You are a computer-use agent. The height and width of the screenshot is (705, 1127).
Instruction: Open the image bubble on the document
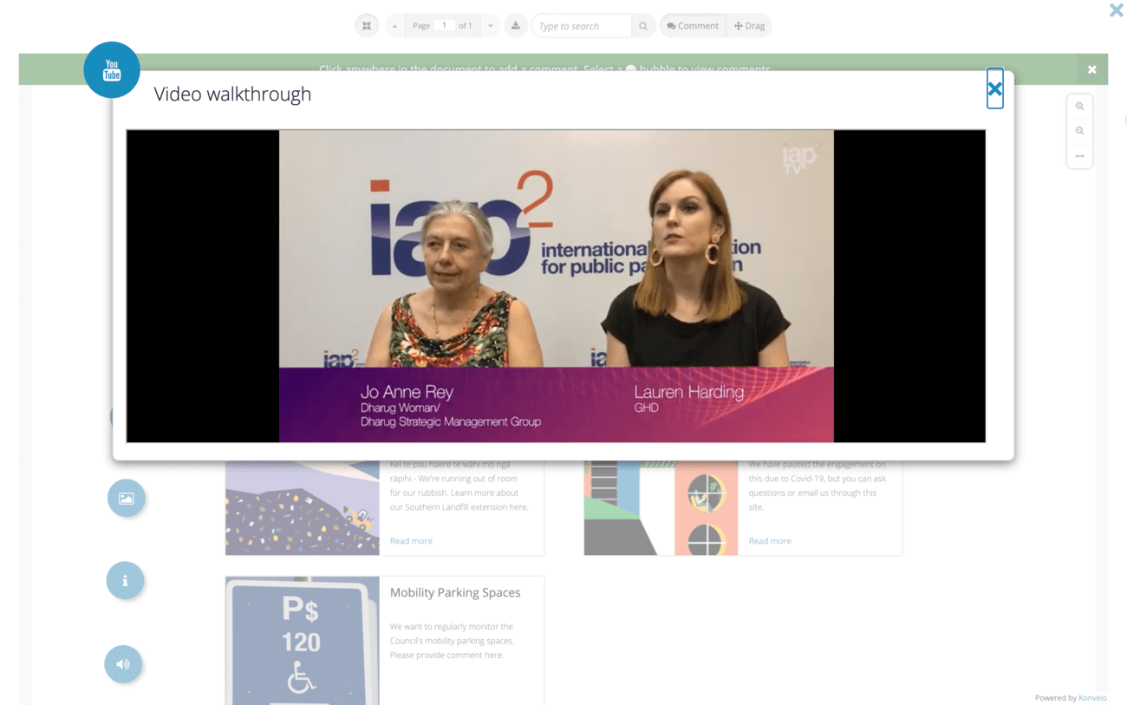pos(126,499)
